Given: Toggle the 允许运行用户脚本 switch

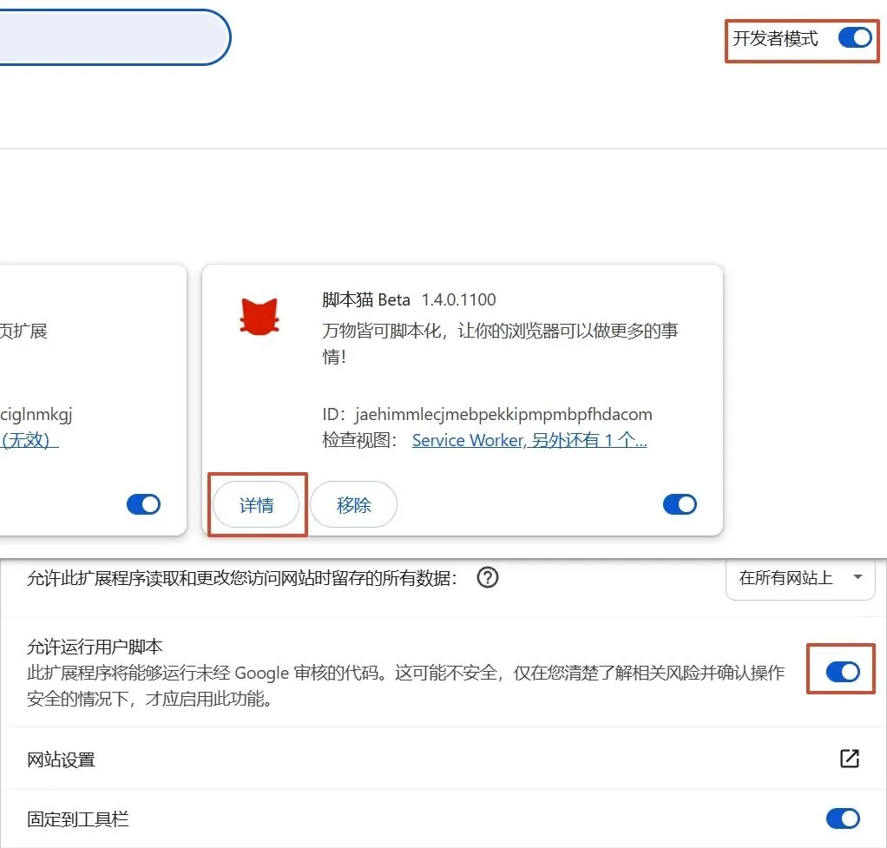Looking at the screenshot, I should coord(843,672).
